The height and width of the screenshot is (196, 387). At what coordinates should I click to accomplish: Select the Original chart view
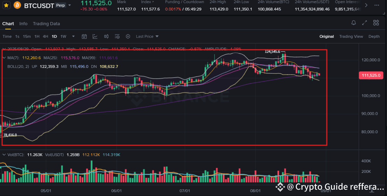[326, 36]
